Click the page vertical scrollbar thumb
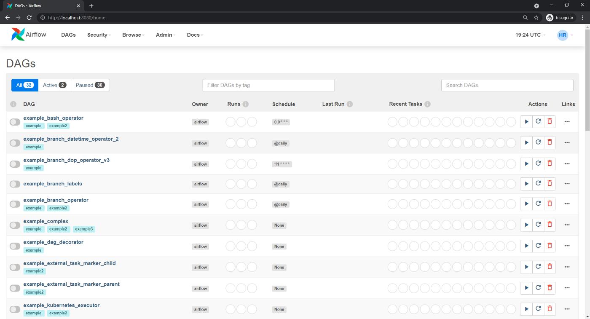 point(587,80)
